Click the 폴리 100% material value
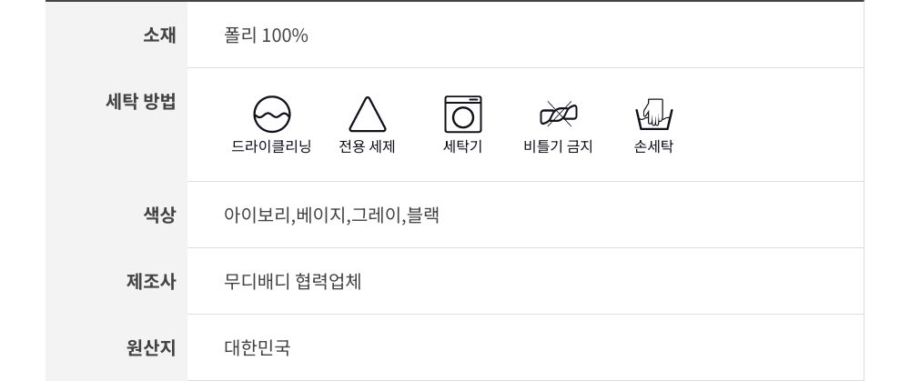 (266, 35)
